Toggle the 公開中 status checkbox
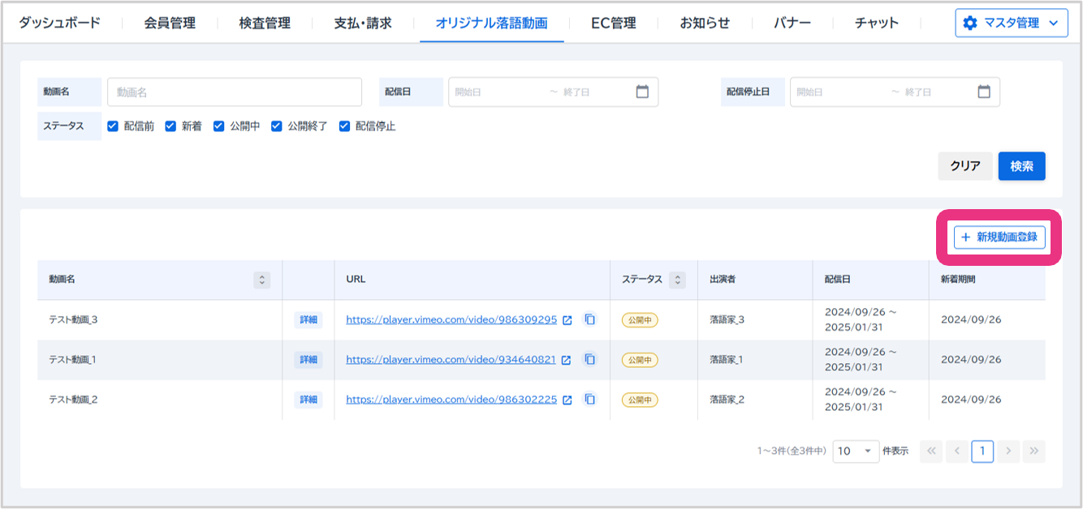The height and width of the screenshot is (509, 1083). point(219,126)
